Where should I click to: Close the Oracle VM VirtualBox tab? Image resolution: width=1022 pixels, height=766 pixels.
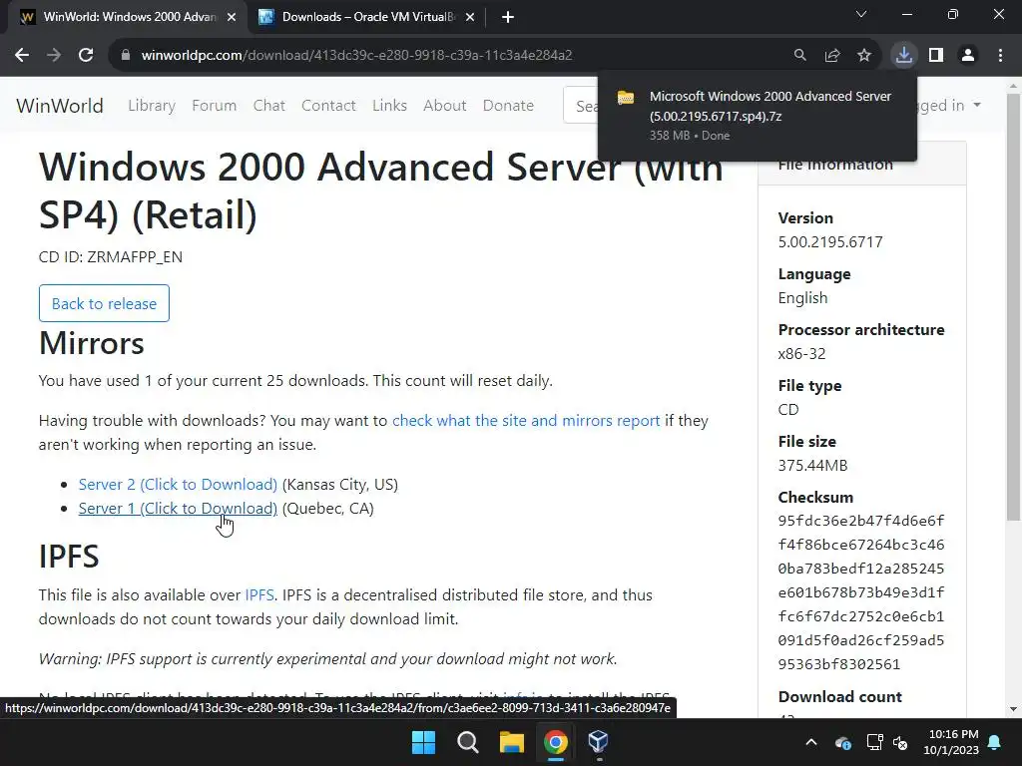pos(470,17)
